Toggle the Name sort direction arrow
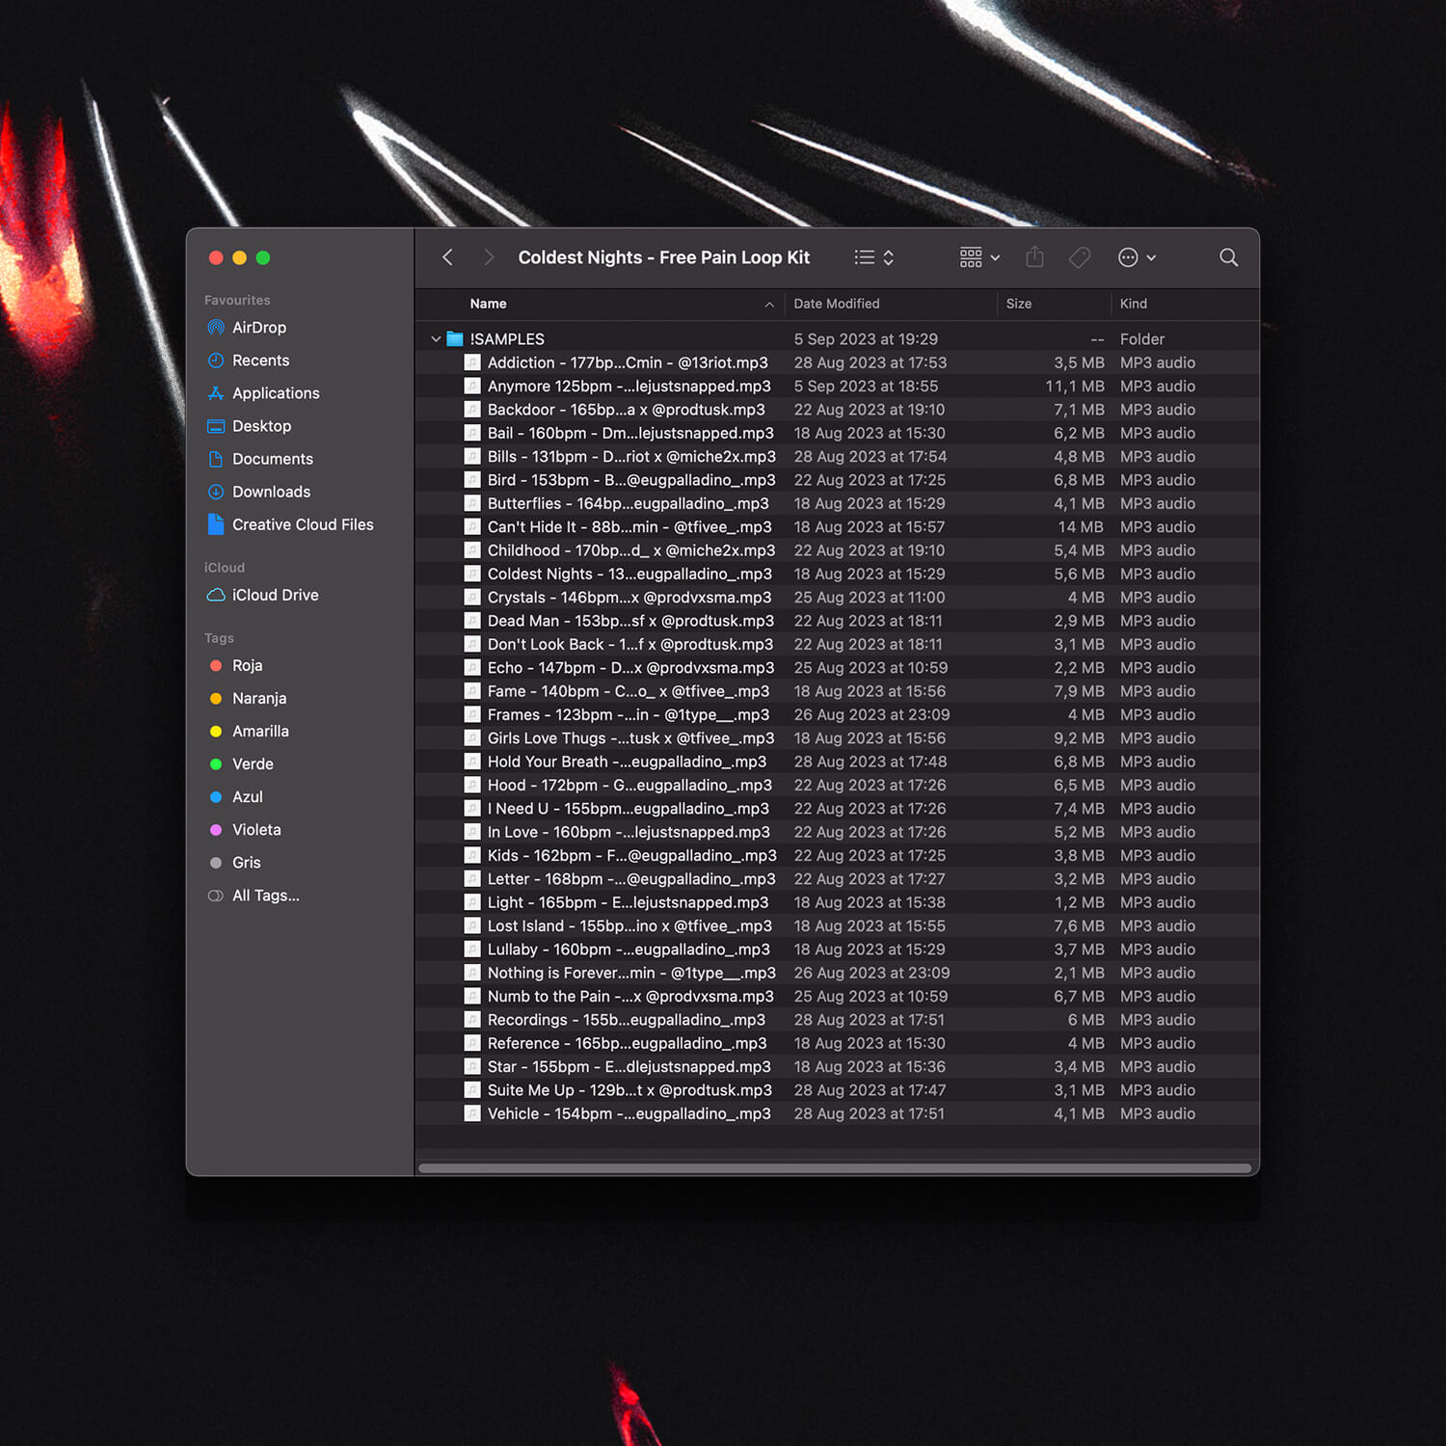This screenshot has height=1446, width=1446. tap(769, 305)
